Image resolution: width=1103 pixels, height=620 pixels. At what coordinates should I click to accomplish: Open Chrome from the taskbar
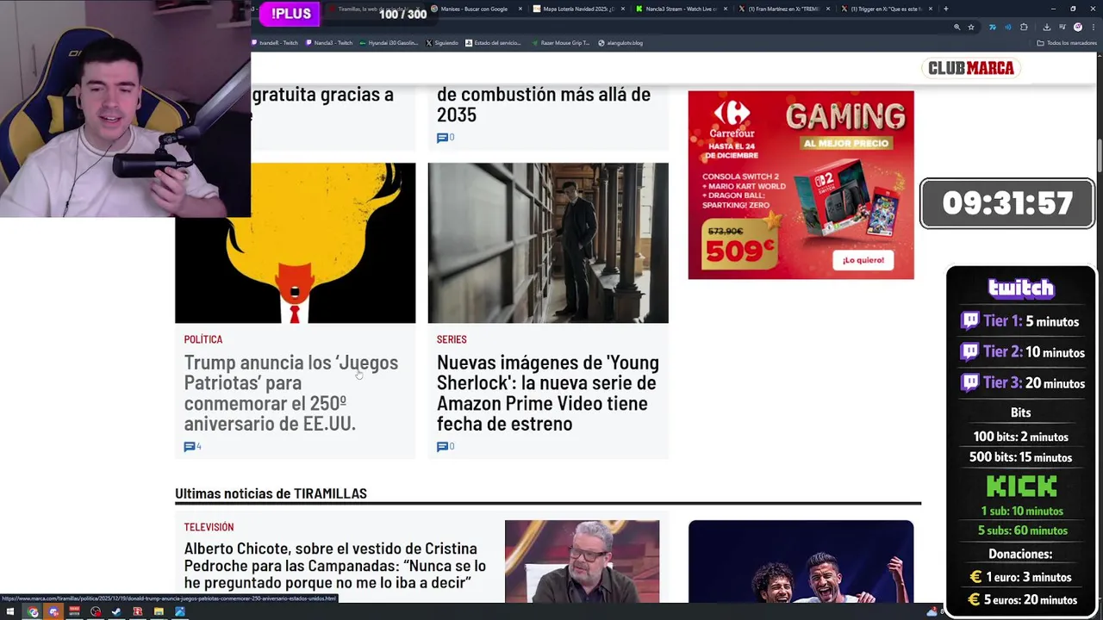coord(33,612)
